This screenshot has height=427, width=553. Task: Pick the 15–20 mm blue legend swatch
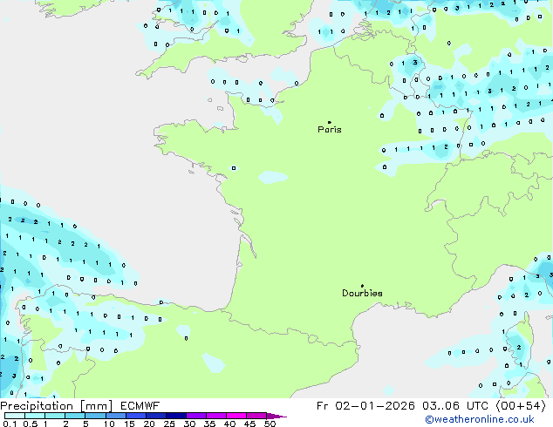coord(136,416)
